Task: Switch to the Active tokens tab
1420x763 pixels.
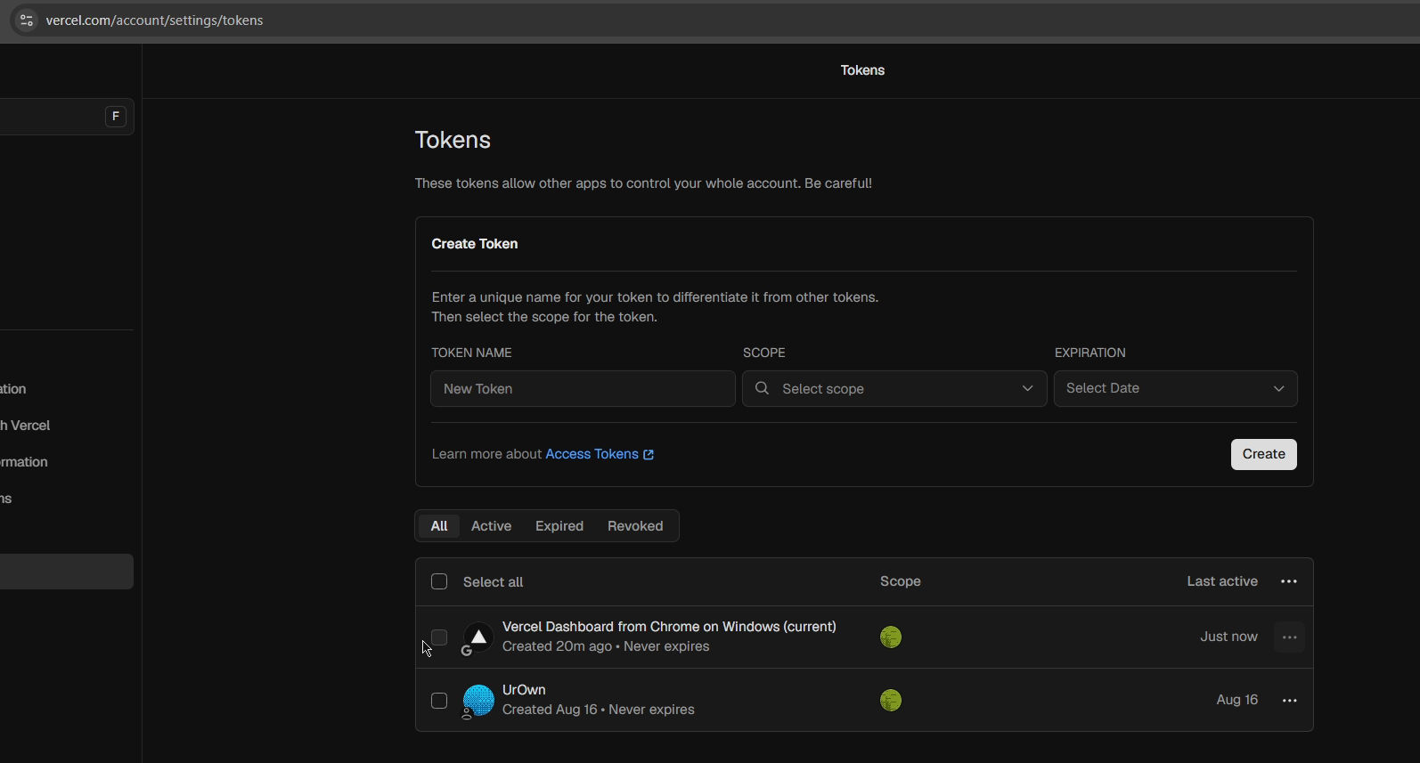Action: point(491,526)
